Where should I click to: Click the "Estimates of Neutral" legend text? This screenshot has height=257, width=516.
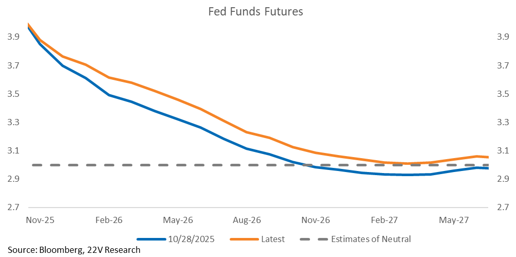[371, 239]
